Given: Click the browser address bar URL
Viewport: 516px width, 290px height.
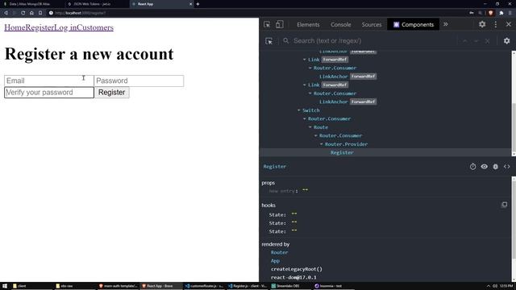Looking at the screenshot, I should (x=81, y=13).
